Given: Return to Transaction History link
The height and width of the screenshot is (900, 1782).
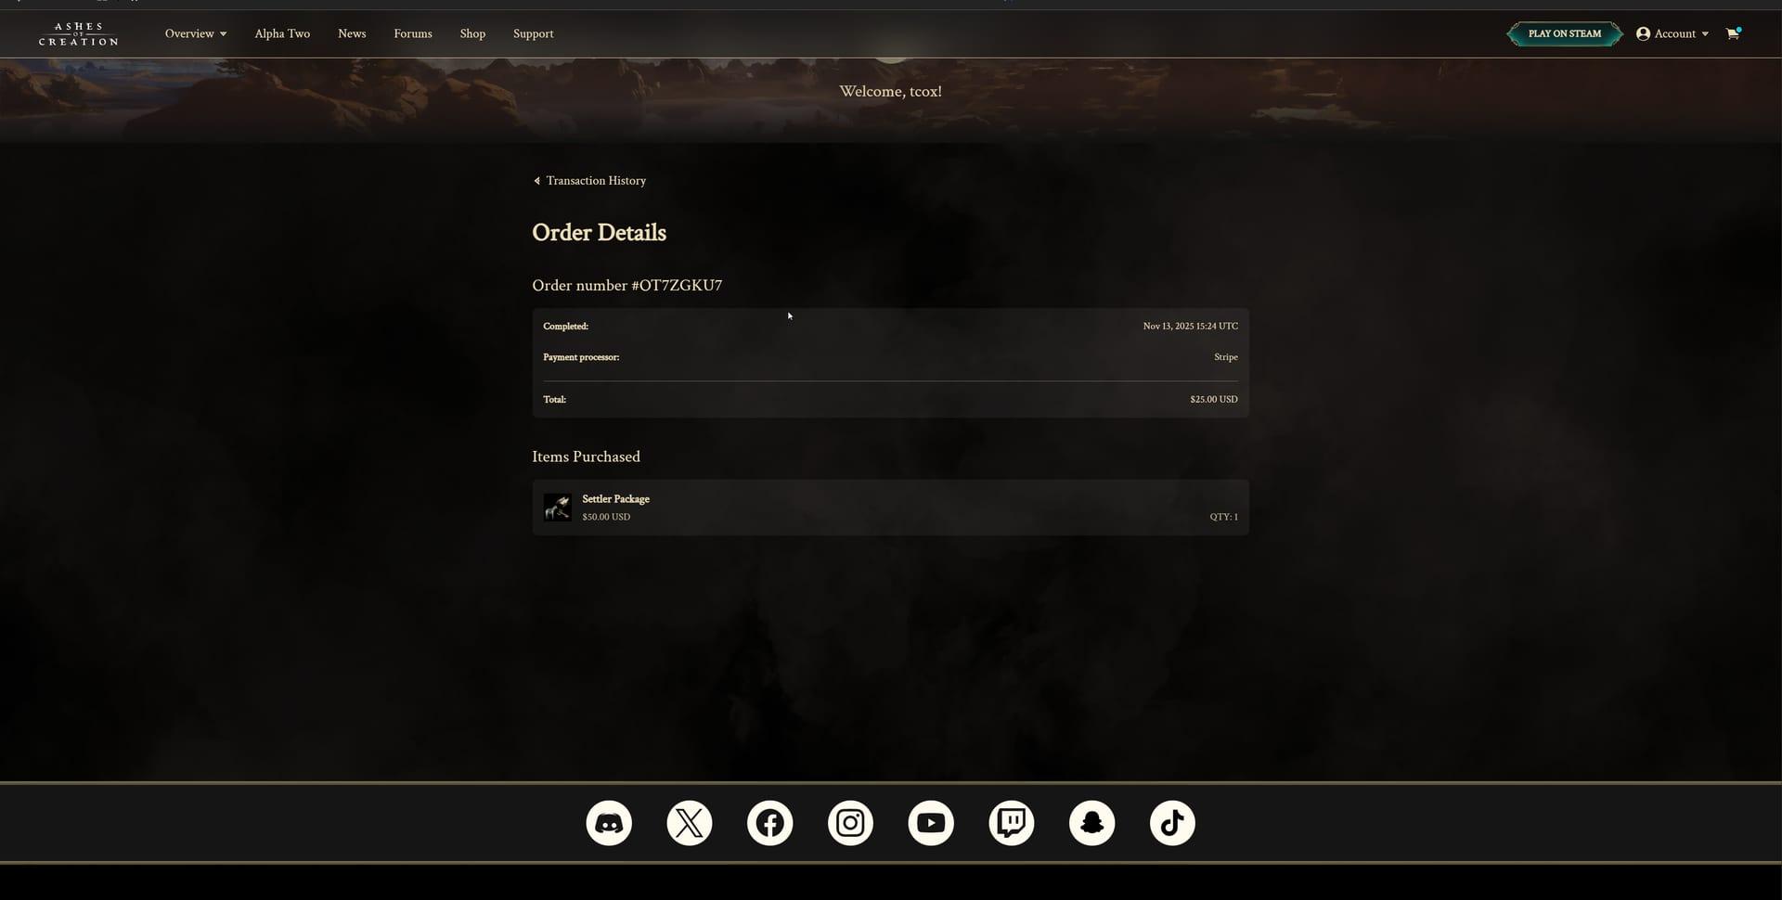Looking at the screenshot, I should point(596,181).
